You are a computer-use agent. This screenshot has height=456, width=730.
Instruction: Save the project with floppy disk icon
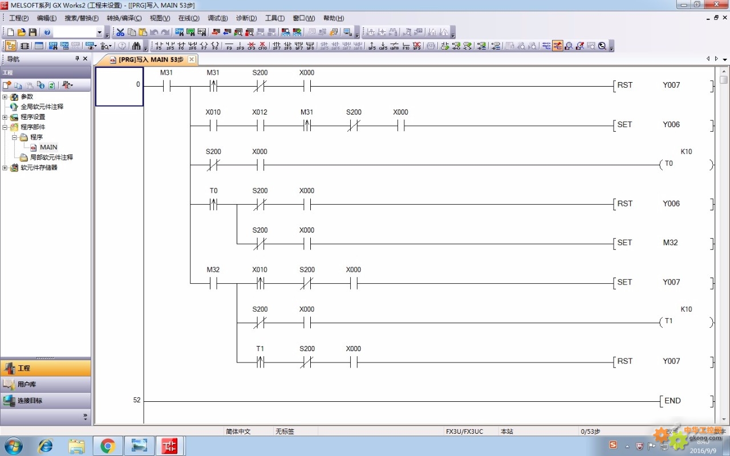(33, 32)
